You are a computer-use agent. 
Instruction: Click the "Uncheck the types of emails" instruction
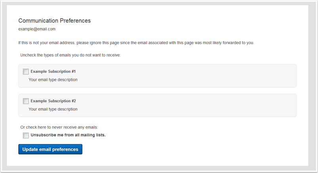coord(70,55)
